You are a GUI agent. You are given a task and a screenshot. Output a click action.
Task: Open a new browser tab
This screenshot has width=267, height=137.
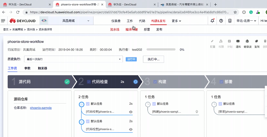click(x=215, y=5)
